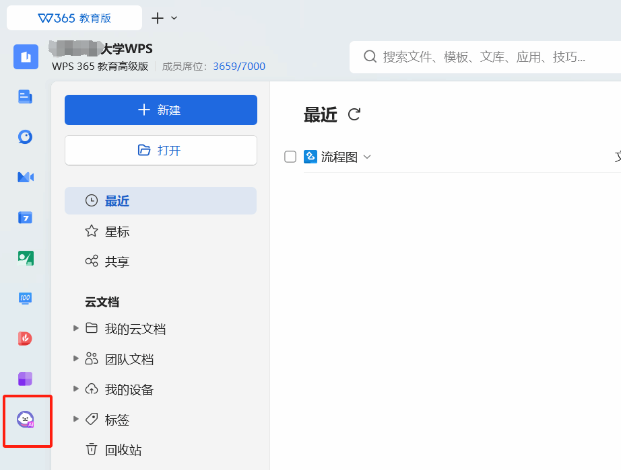The width and height of the screenshot is (621, 470).
Task: Open the purple apps grid icon
Action: click(26, 379)
